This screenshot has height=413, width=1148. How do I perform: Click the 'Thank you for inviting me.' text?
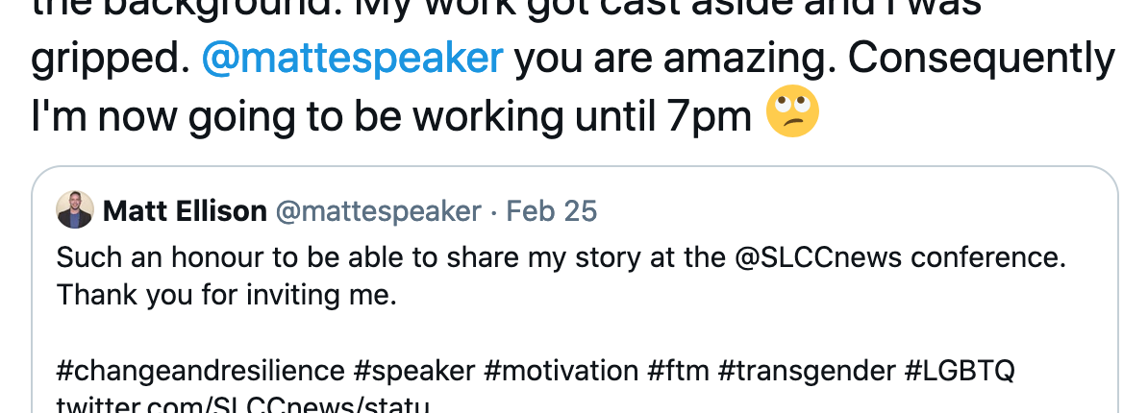click(226, 295)
